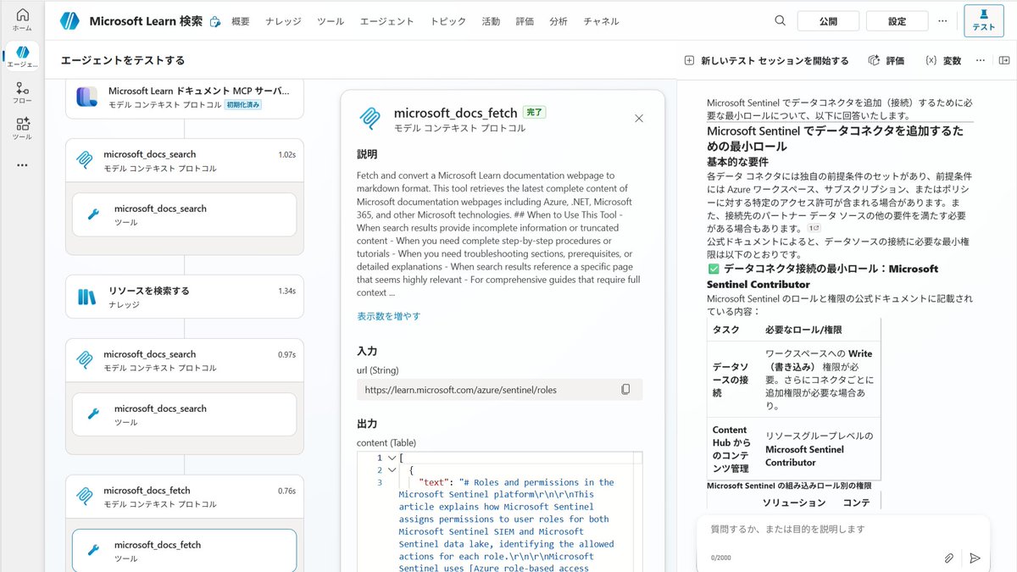Attach a file with paperclip icon
Image resolution: width=1017 pixels, height=572 pixels.
[x=949, y=558]
